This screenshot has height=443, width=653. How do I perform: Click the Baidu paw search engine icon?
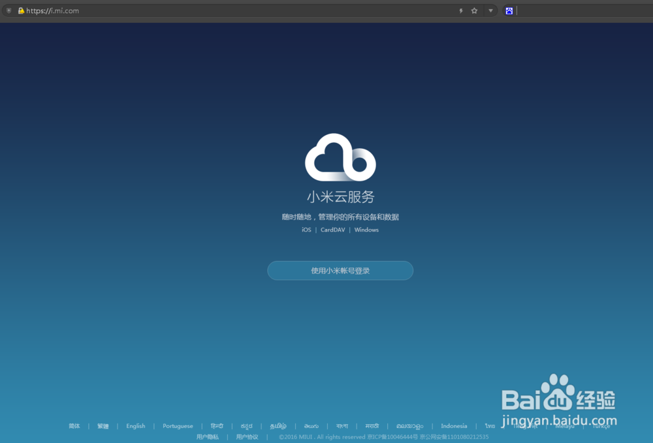[x=509, y=11]
